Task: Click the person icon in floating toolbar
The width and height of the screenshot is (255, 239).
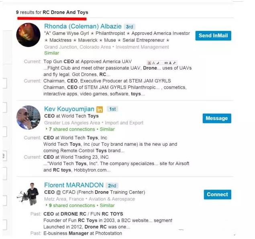Action: click(x=170, y=63)
